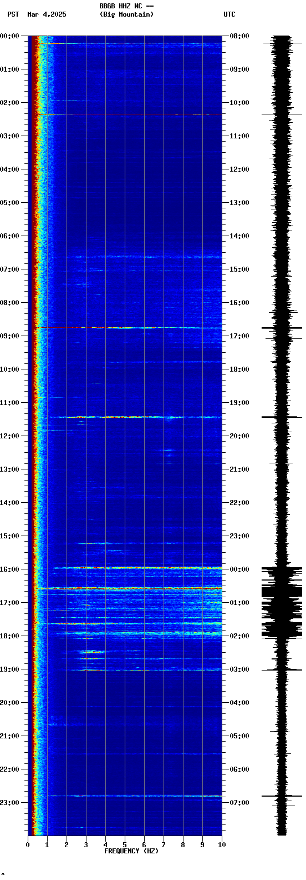This screenshot has height=880, width=306.
Task: Select the date Mar 4,2025
Action: [x=47, y=14]
